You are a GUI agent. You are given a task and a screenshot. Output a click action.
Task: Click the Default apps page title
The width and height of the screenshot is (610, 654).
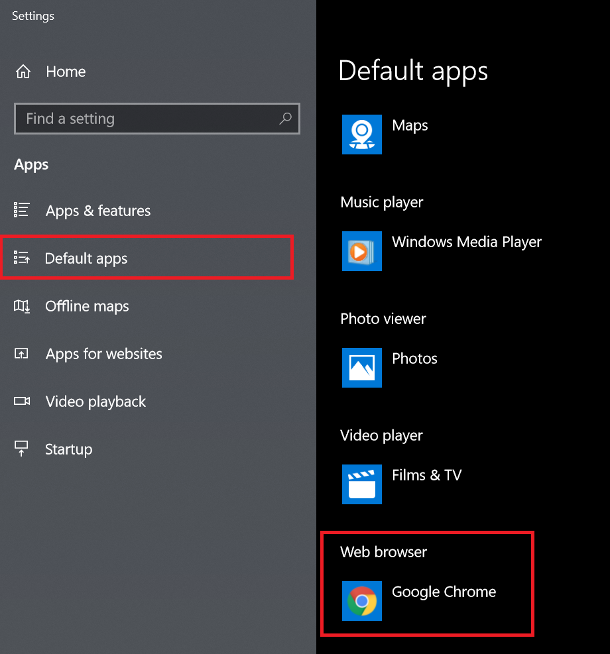(x=413, y=71)
